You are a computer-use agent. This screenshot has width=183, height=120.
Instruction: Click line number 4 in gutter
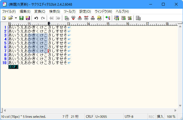coord(5,39)
